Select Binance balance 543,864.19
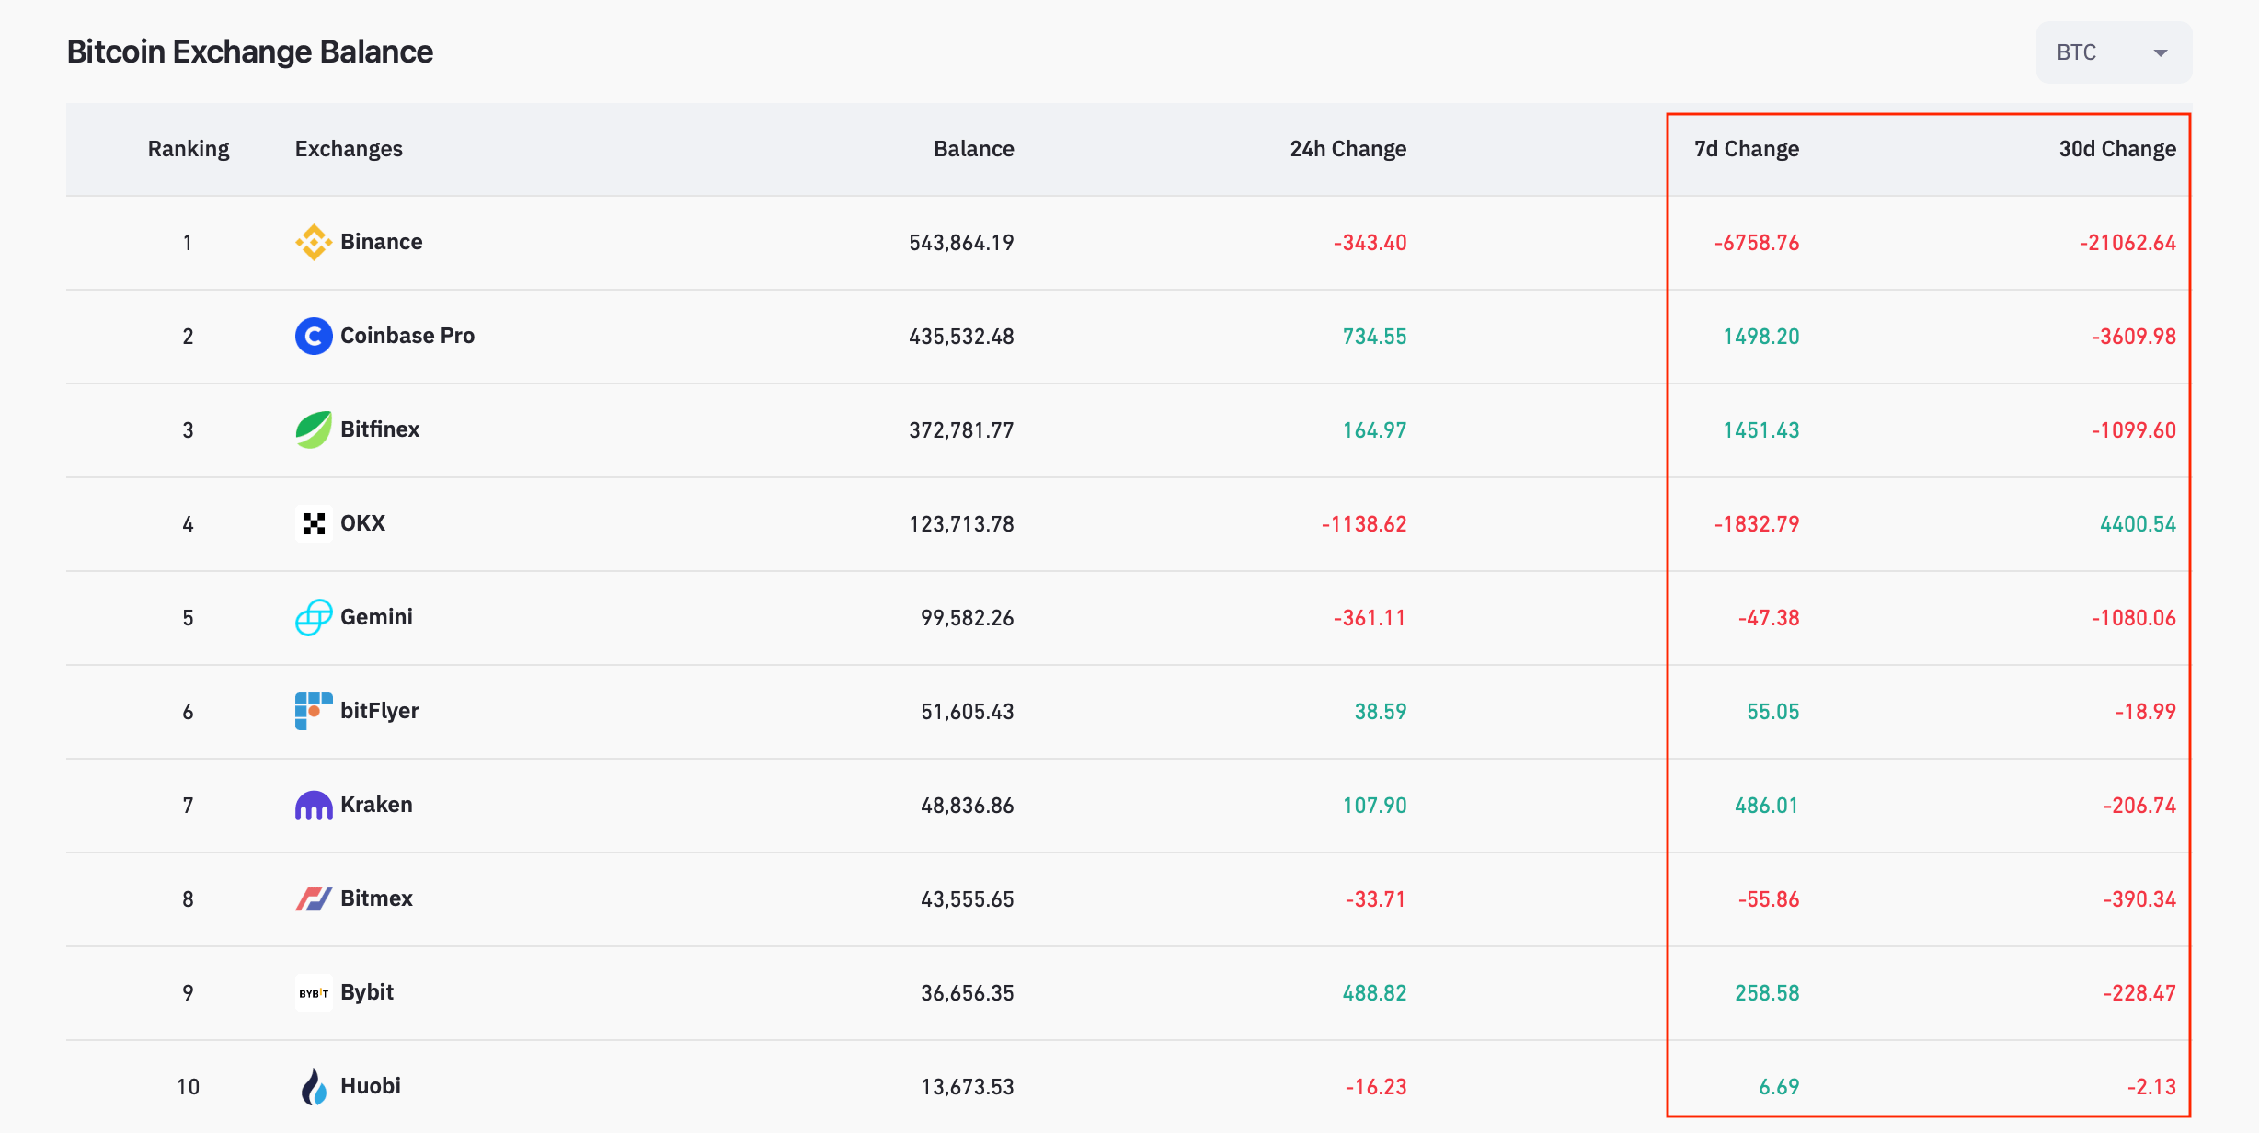 [961, 243]
